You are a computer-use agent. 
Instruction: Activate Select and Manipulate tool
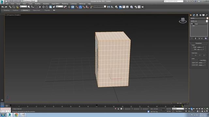click(x=69, y=7)
